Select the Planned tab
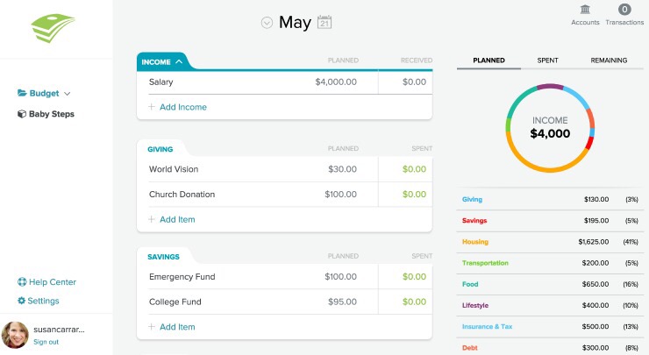The image size is (649, 355). point(489,60)
